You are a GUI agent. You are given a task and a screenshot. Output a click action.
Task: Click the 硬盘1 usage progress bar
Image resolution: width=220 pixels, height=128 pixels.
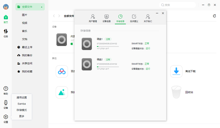point(108,46)
